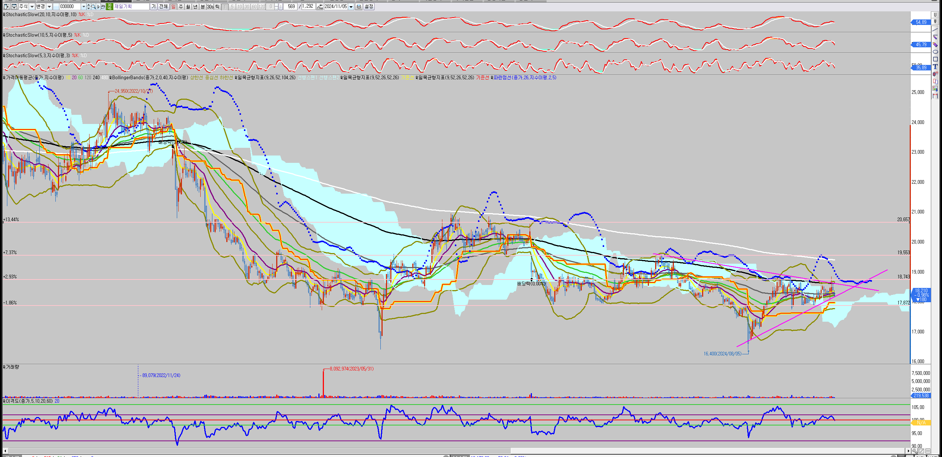Select the red-blue candle compare tool
The image size is (942, 457).
point(935,81)
